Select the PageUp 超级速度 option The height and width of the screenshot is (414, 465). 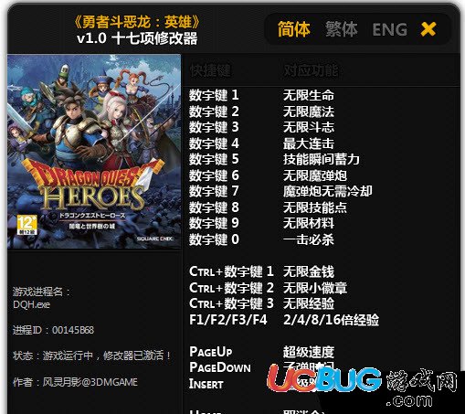[x=261, y=352]
